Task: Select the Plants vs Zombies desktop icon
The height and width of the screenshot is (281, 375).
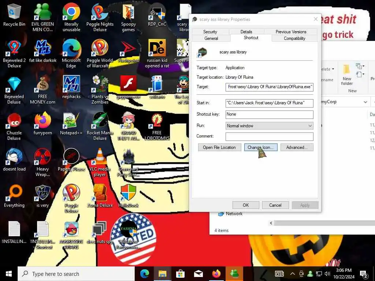Action: click(100, 90)
